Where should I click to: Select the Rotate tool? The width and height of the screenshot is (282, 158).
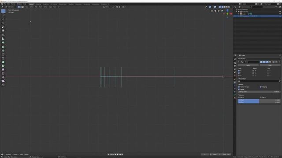tap(3, 23)
